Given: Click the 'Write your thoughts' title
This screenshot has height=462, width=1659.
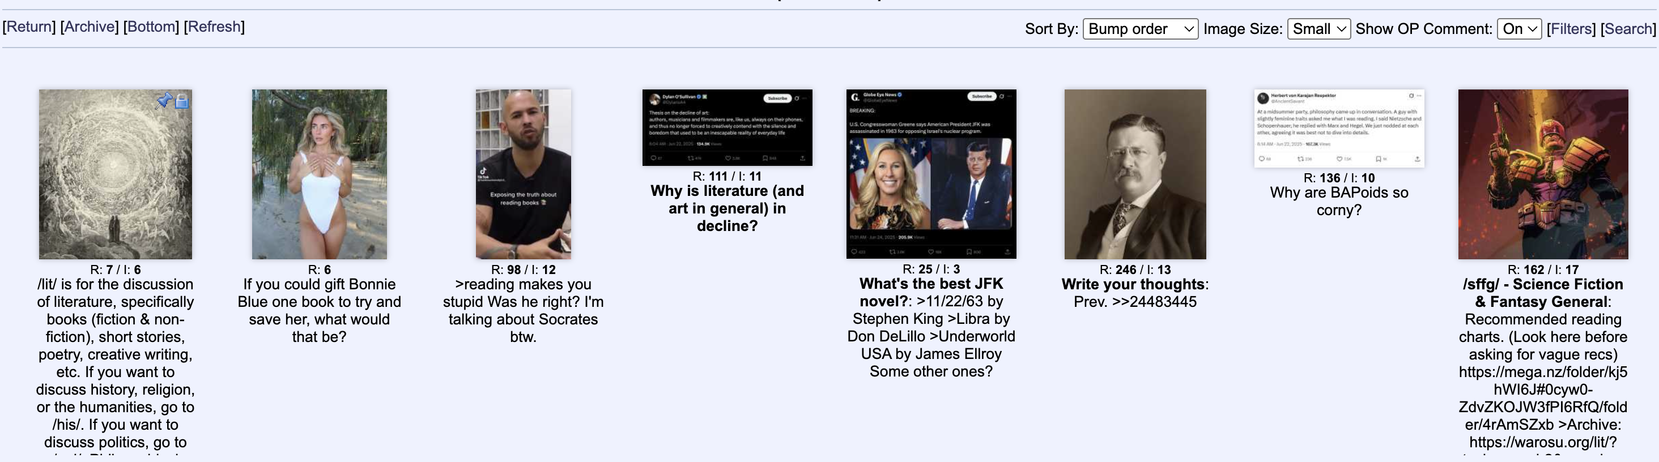Looking at the screenshot, I should [x=1133, y=284].
